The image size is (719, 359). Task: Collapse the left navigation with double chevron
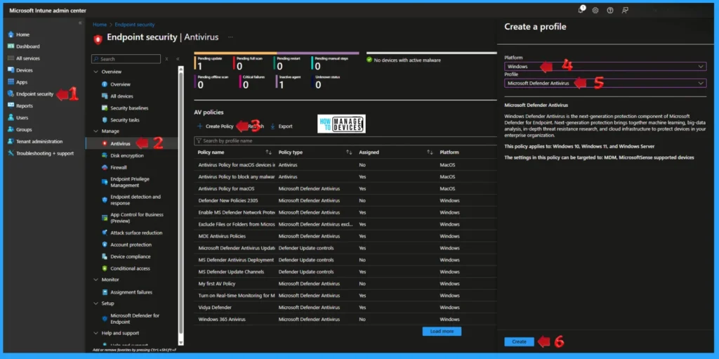pos(80,22)
